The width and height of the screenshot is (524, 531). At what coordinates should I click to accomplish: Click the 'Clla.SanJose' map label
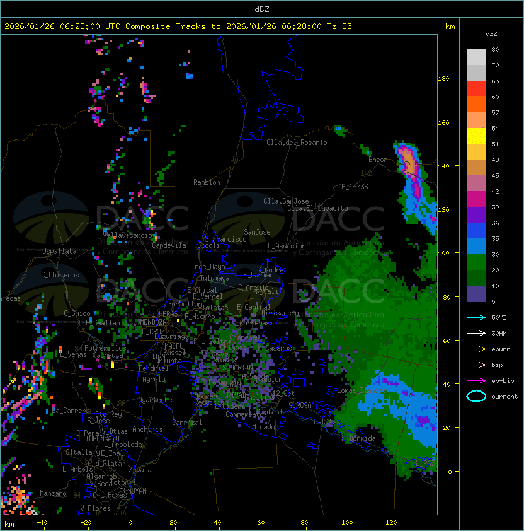[x=286, y=201]
